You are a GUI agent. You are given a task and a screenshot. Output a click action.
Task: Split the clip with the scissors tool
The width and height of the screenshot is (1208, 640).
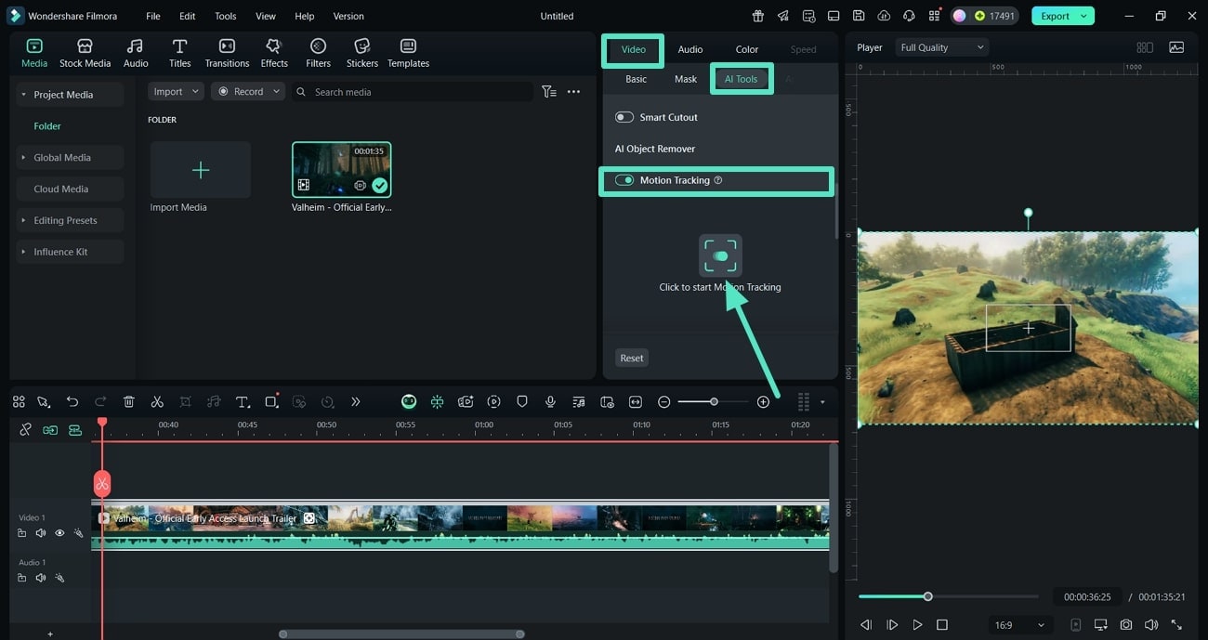tap(157, 401)
